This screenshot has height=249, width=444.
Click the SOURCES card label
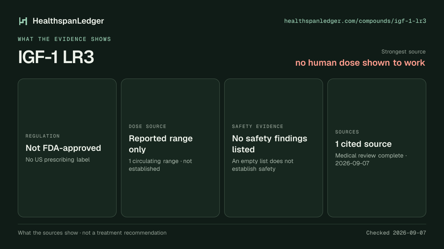tap(347, 132)
